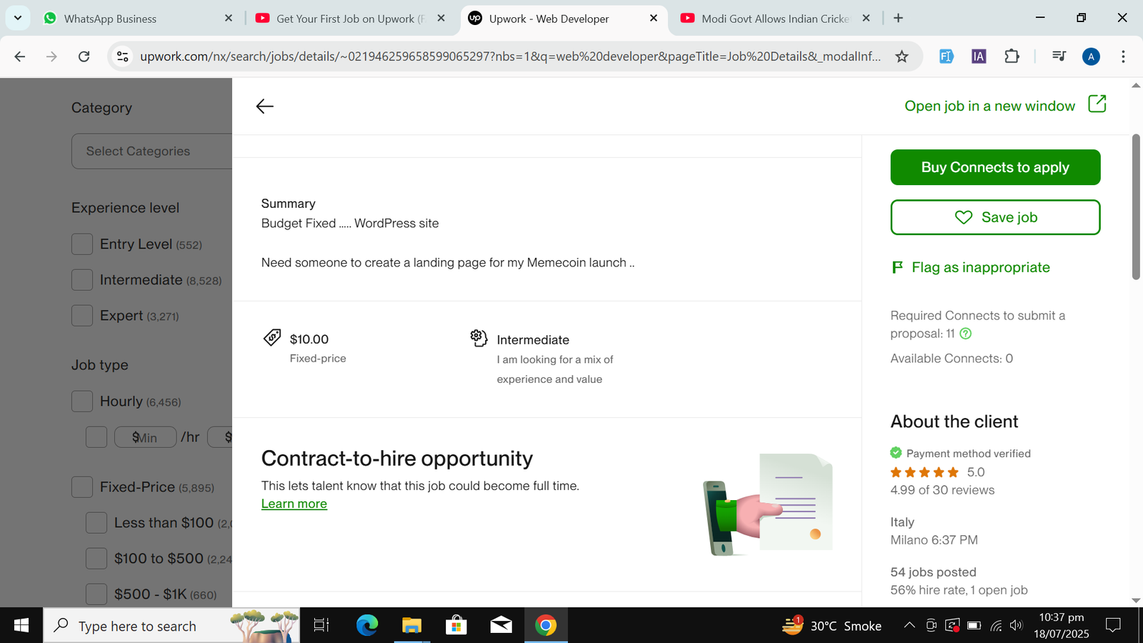Select the Less than $100 checkbox

click(96, 523)
